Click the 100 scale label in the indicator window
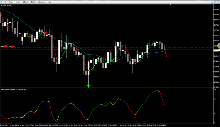The image size is (220, 127). point(215,89)
